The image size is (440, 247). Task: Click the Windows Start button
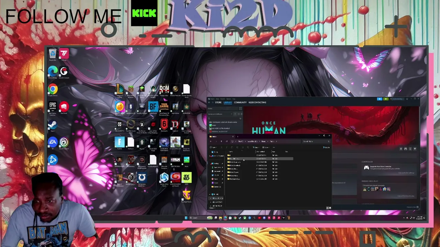[186, 218]
